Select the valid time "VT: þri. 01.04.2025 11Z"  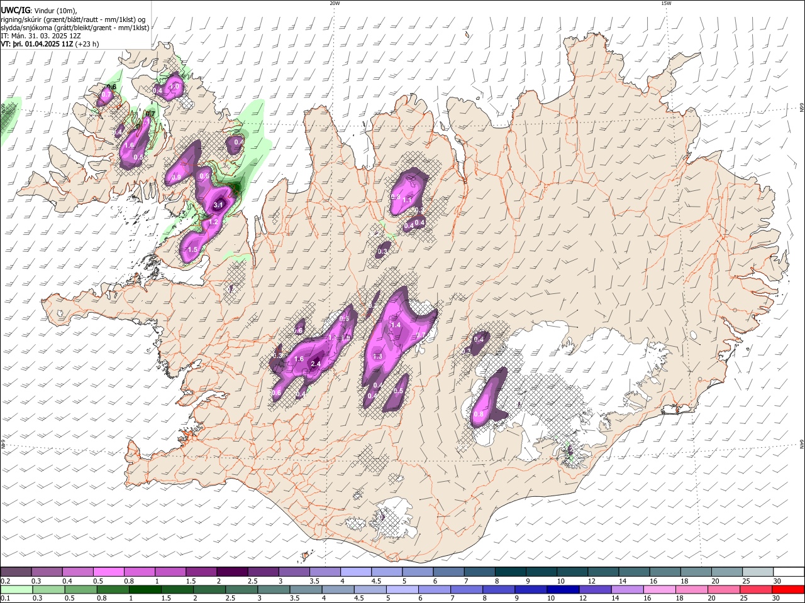click(37, 44)
